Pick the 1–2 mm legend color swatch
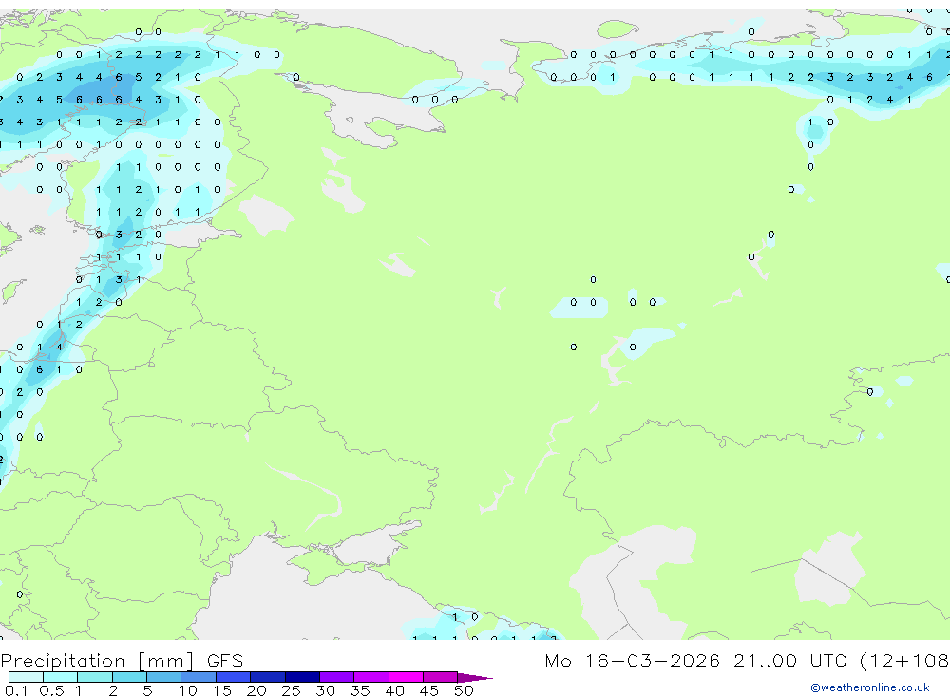This screenshot has width=950, height=696. pos(94,677)
